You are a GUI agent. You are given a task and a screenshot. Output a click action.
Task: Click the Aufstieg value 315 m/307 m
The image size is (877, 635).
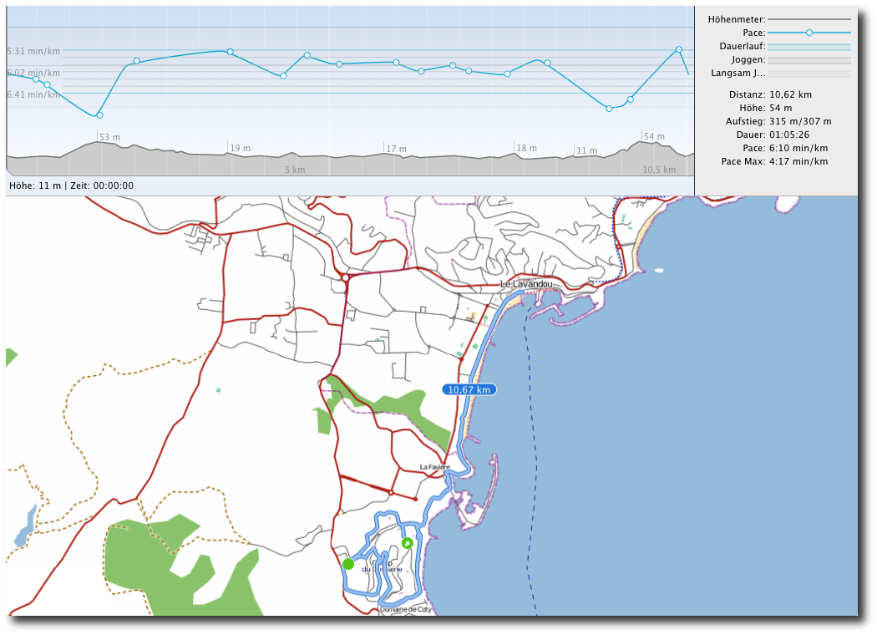click(x=800, y=121)
